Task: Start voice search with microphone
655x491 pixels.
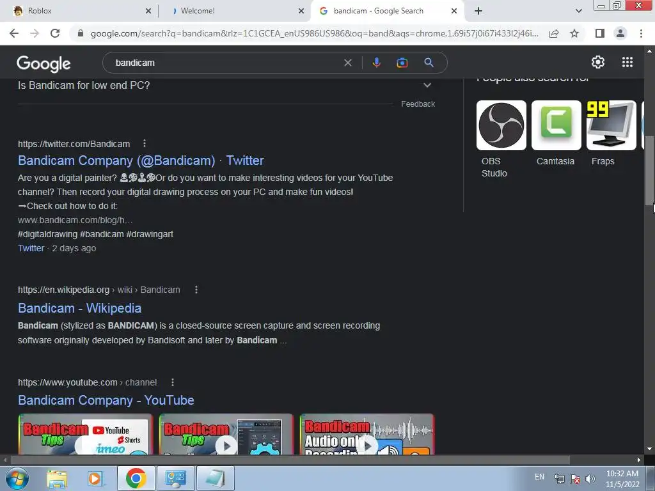Action: tap(376, 63)
